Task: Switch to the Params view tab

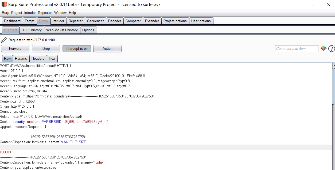Action: click(21, 58)
